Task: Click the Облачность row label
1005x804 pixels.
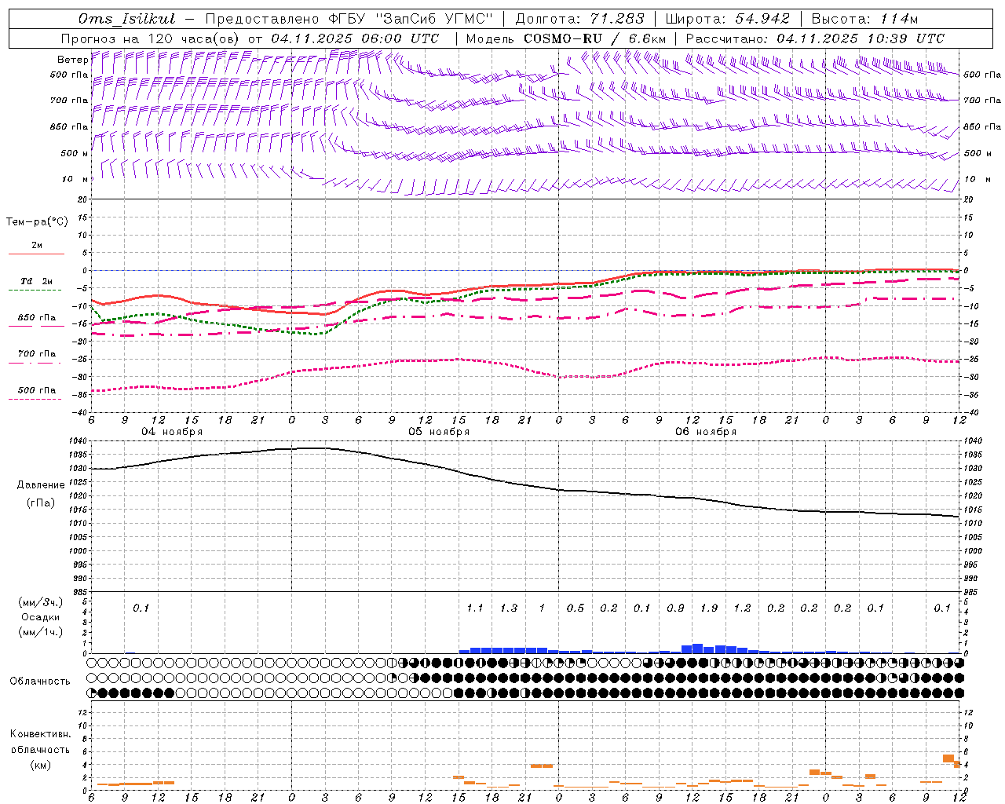Action: pos(40,682)
